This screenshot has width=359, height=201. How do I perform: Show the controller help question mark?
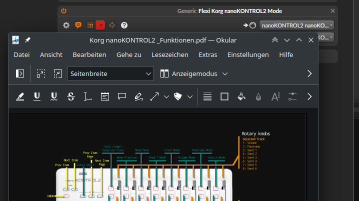[x=124, y=25]
